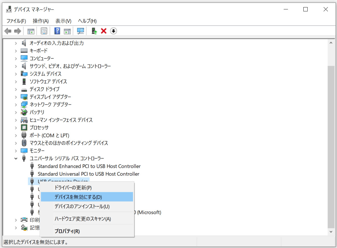Select Standard Enhanced PCI to USB Host Controller
The image size is (337, 248).
(x=89, y=166)
